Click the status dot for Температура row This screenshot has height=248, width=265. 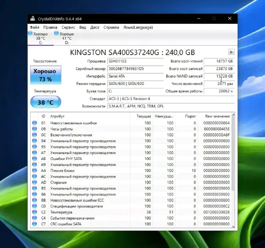coord(35,212)
